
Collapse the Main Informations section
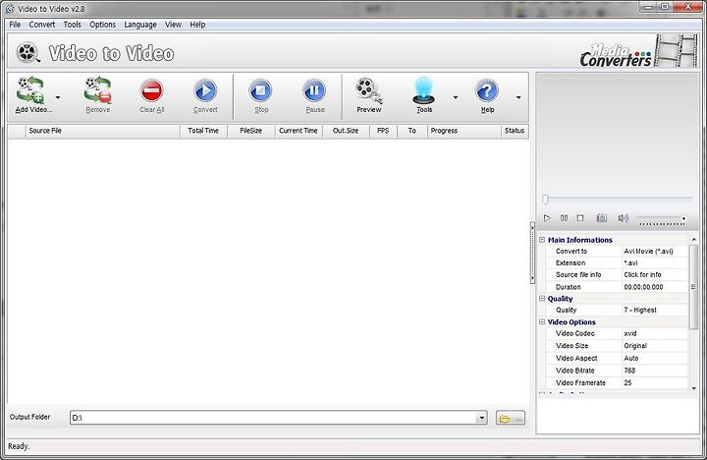tap(542, 240)
